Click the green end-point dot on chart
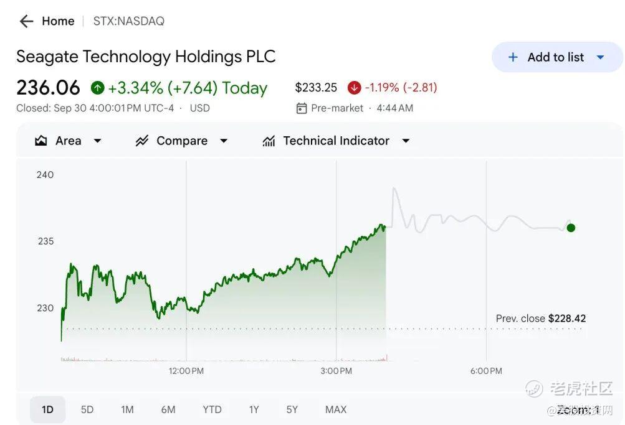This screenshot has height=425, width=625. point(571,228)
